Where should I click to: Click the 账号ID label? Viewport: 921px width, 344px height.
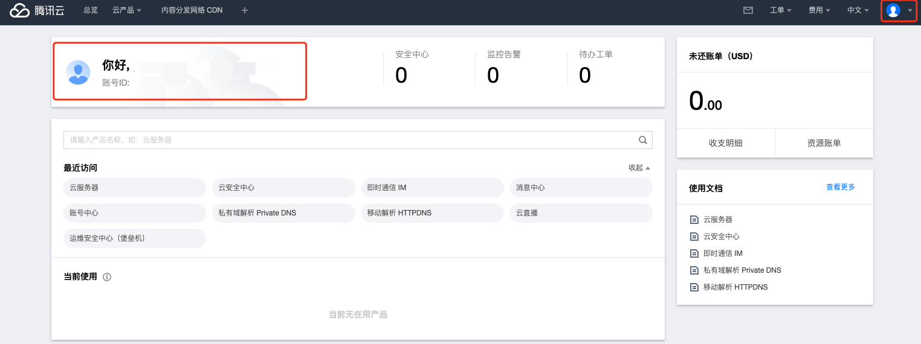[x=116, y=83]
